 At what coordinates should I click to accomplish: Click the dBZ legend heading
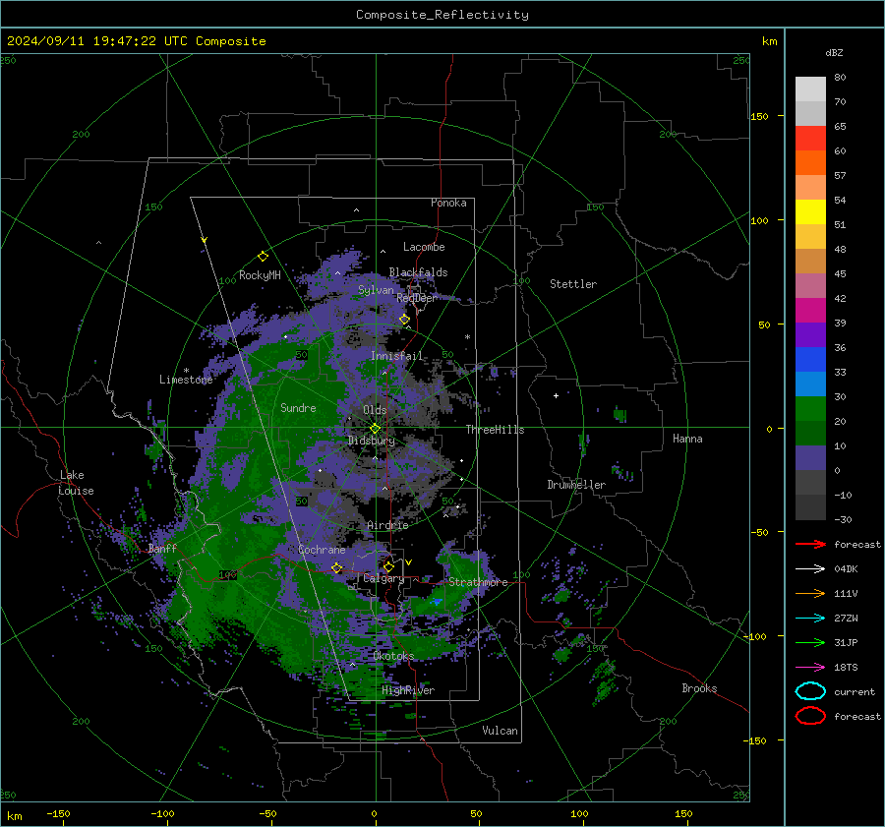pyautogui.click(x=834, y=52)
